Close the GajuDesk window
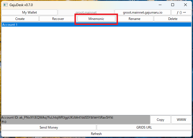Image resolution: width=193 pixels, height=138 pixels. point(185,5)
